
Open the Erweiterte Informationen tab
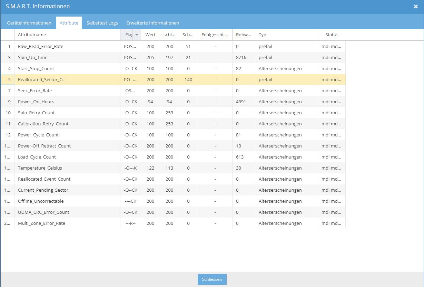(x=153, y=23)
